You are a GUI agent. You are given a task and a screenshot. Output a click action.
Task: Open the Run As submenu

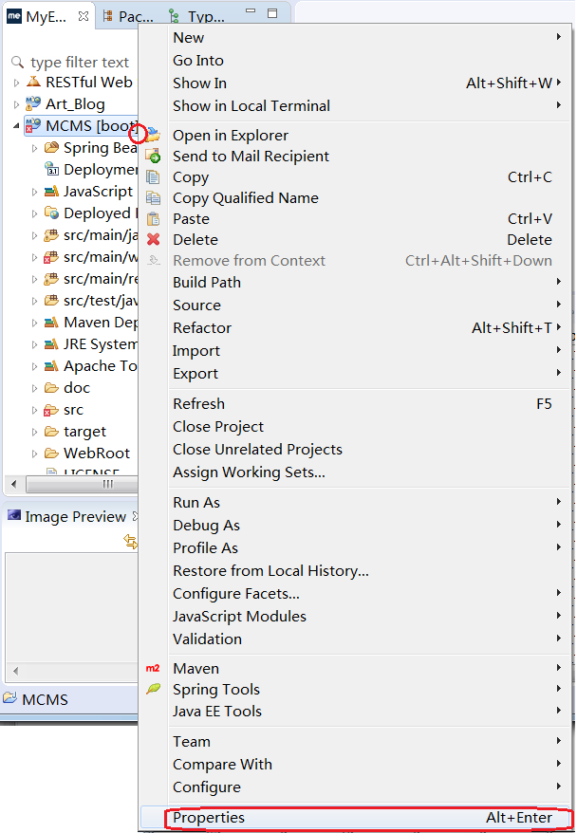pos(357,502)
